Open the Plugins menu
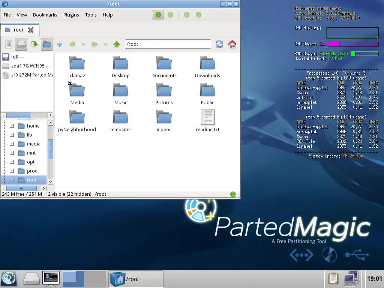 (71, 15)
